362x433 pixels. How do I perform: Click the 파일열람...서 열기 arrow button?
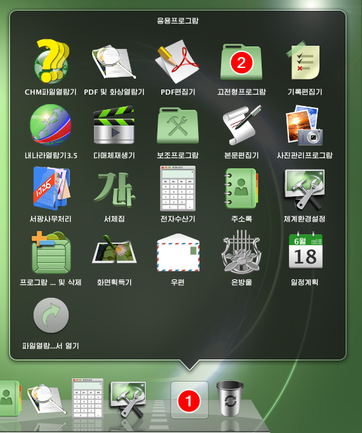[51, 315]
